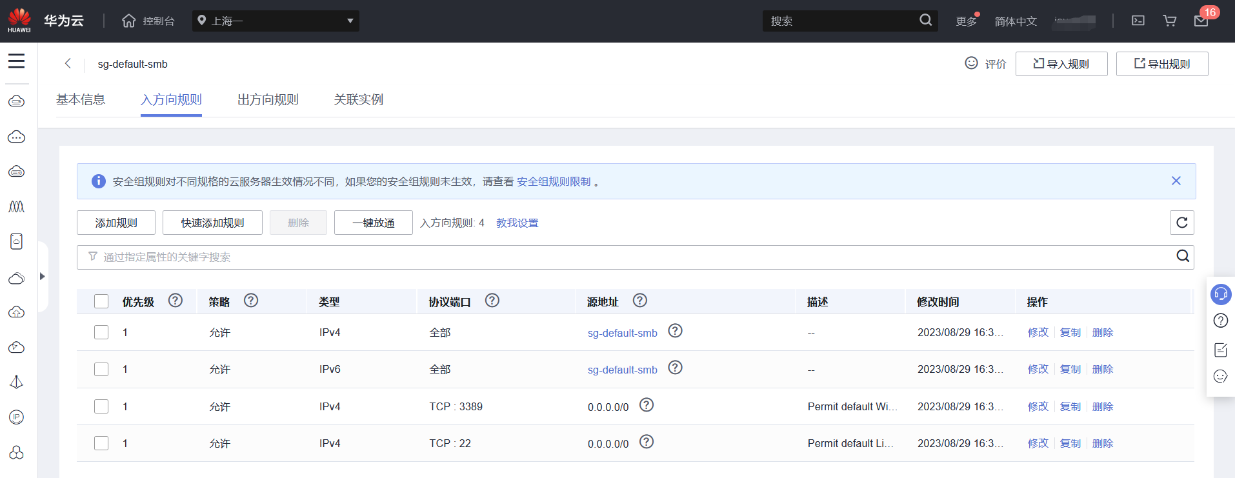
Task: Open the 安全组规则限制 link
Action: pyautogui.click(x=554, y=182)
